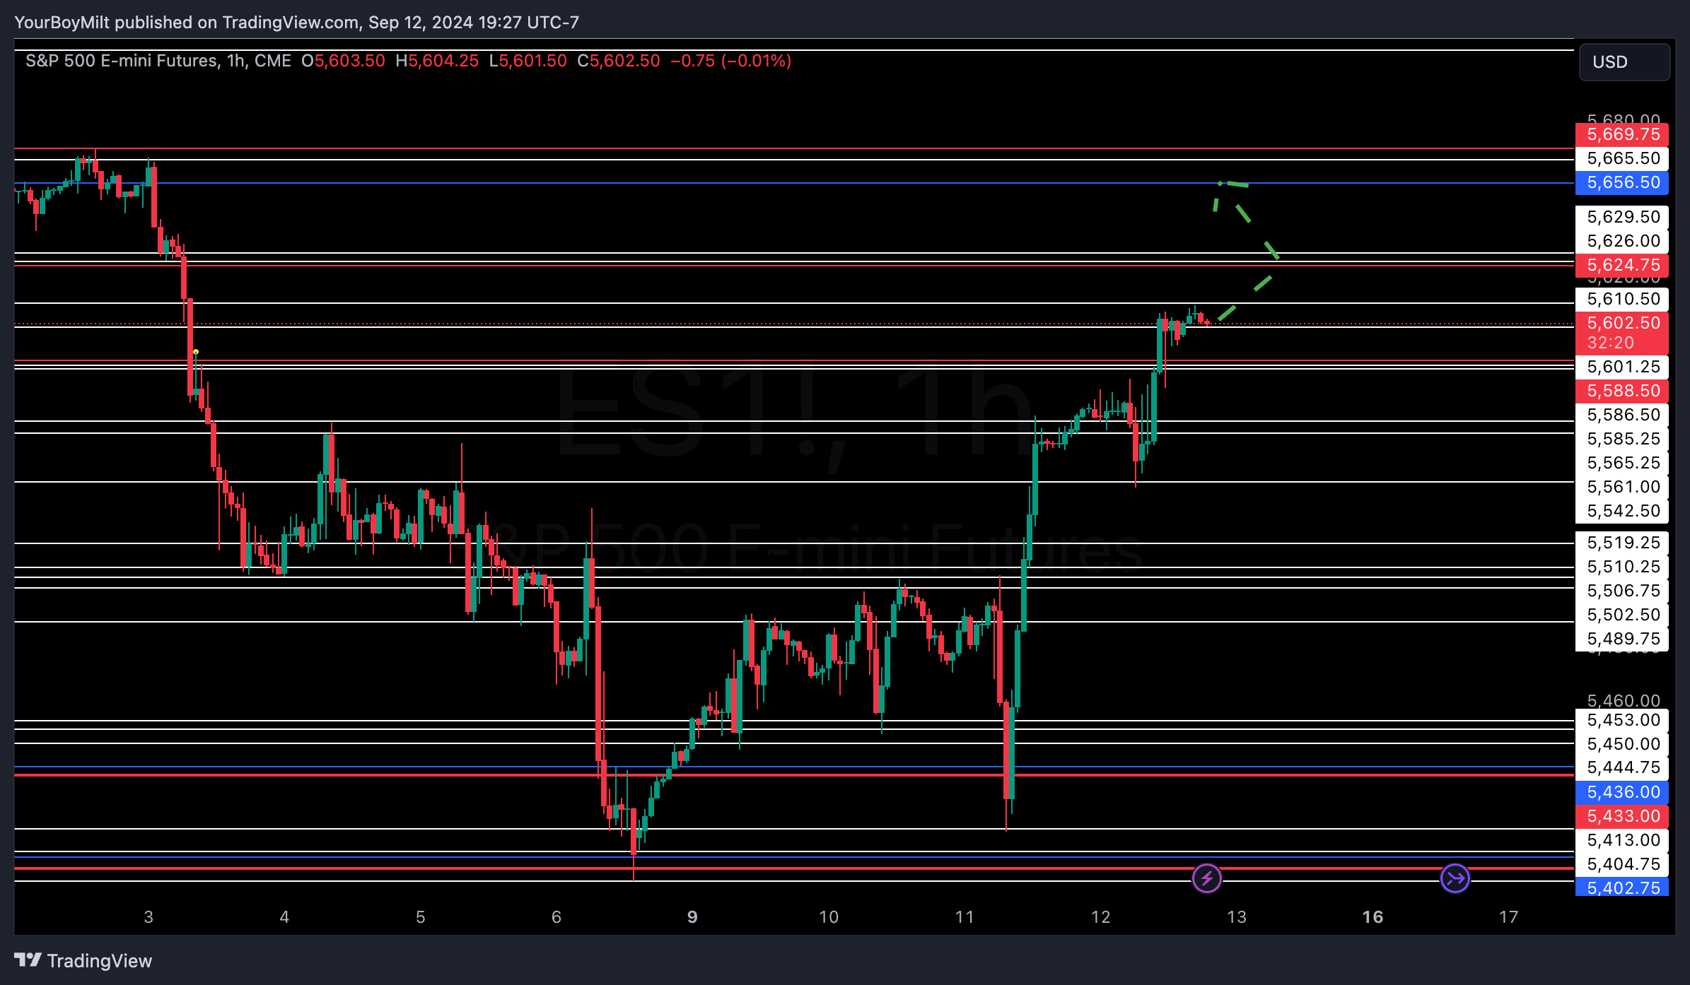The width and height of the screenshot is (1690, 985).
Task: Open the USD currency selector
Action: pyautogui.click(x=1624, y=62)
